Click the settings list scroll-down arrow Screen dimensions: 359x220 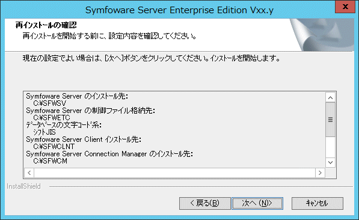pos(330,162)
